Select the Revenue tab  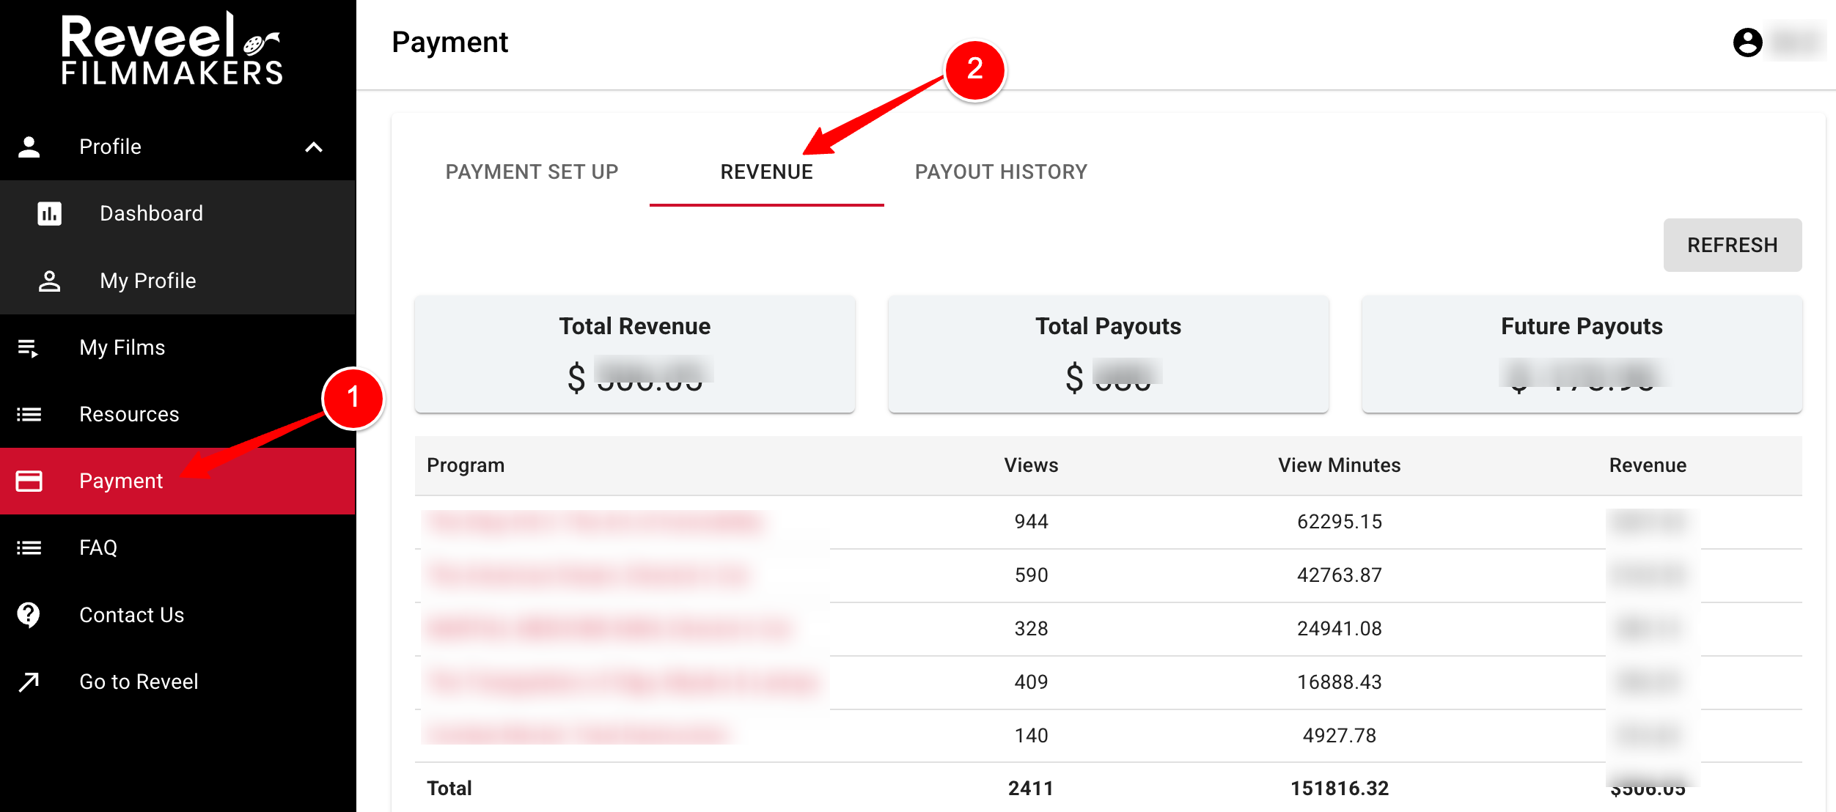coord(766,172)
